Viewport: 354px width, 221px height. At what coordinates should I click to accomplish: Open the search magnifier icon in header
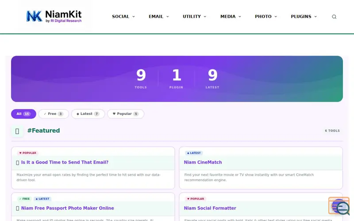pos(334,17)
